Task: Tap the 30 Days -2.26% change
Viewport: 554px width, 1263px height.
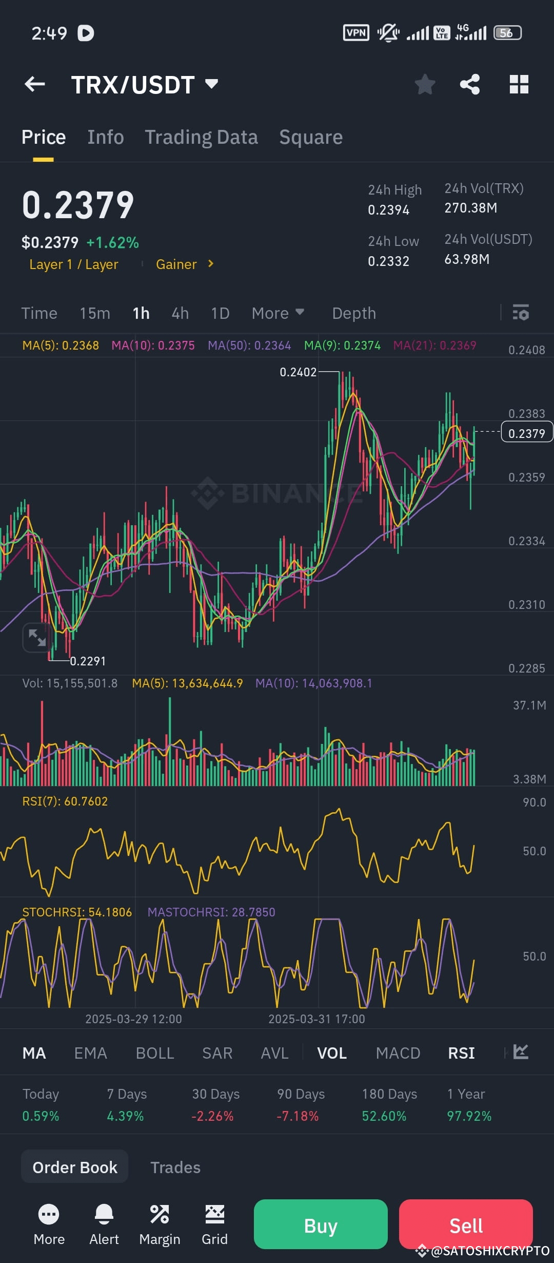Action: (x=215, y=1104)
